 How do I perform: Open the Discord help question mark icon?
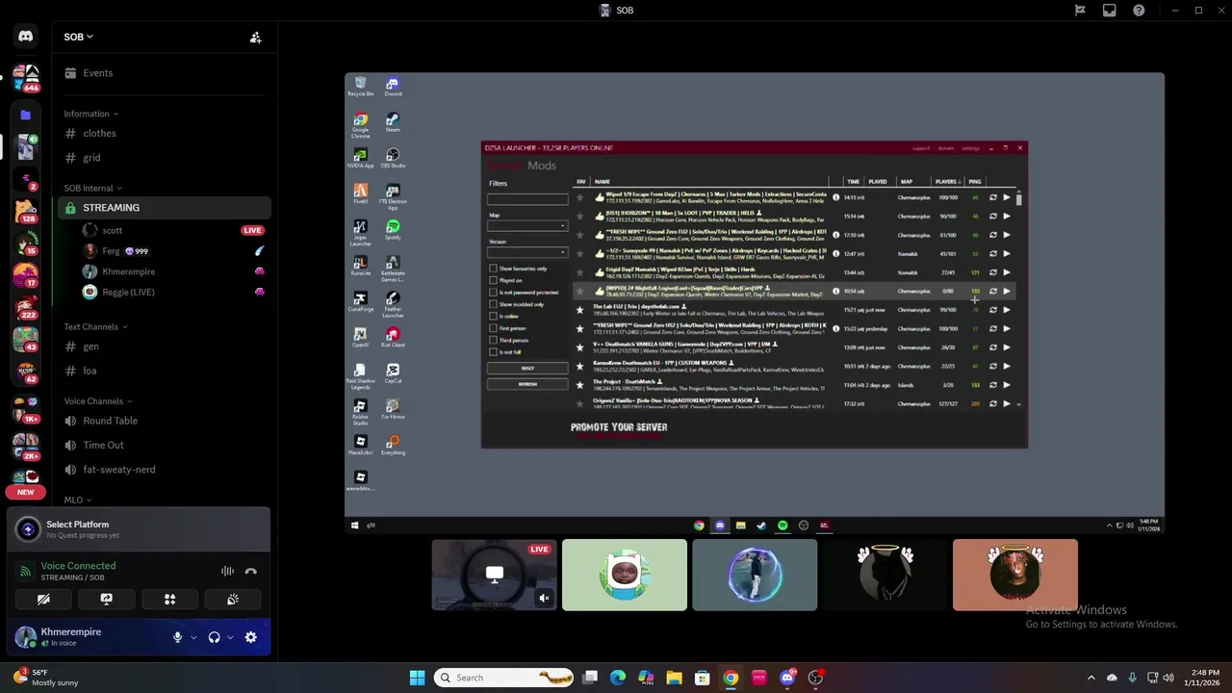point(1139,11)
